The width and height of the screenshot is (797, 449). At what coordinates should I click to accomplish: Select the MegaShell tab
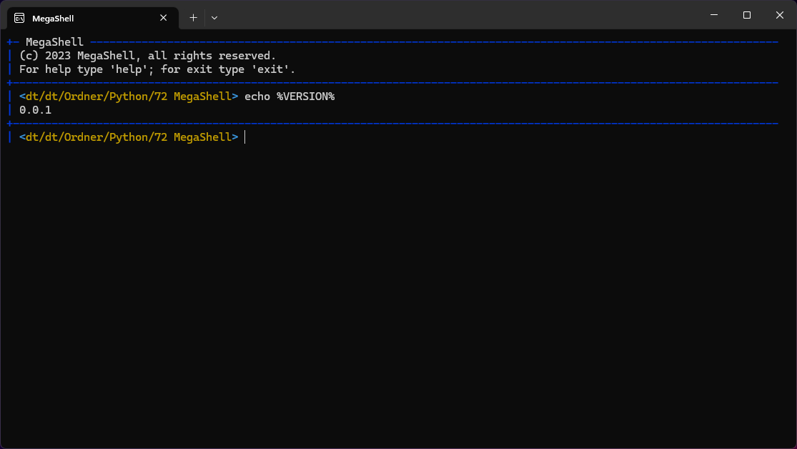[x=92, y=19]
